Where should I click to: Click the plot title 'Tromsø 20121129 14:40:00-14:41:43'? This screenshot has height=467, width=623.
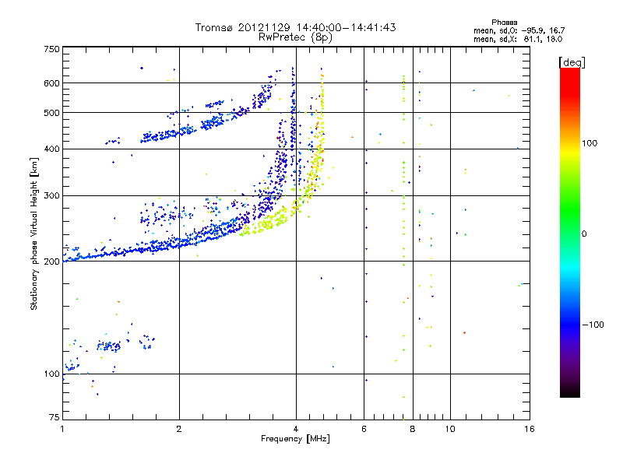(x=295, y=27)
